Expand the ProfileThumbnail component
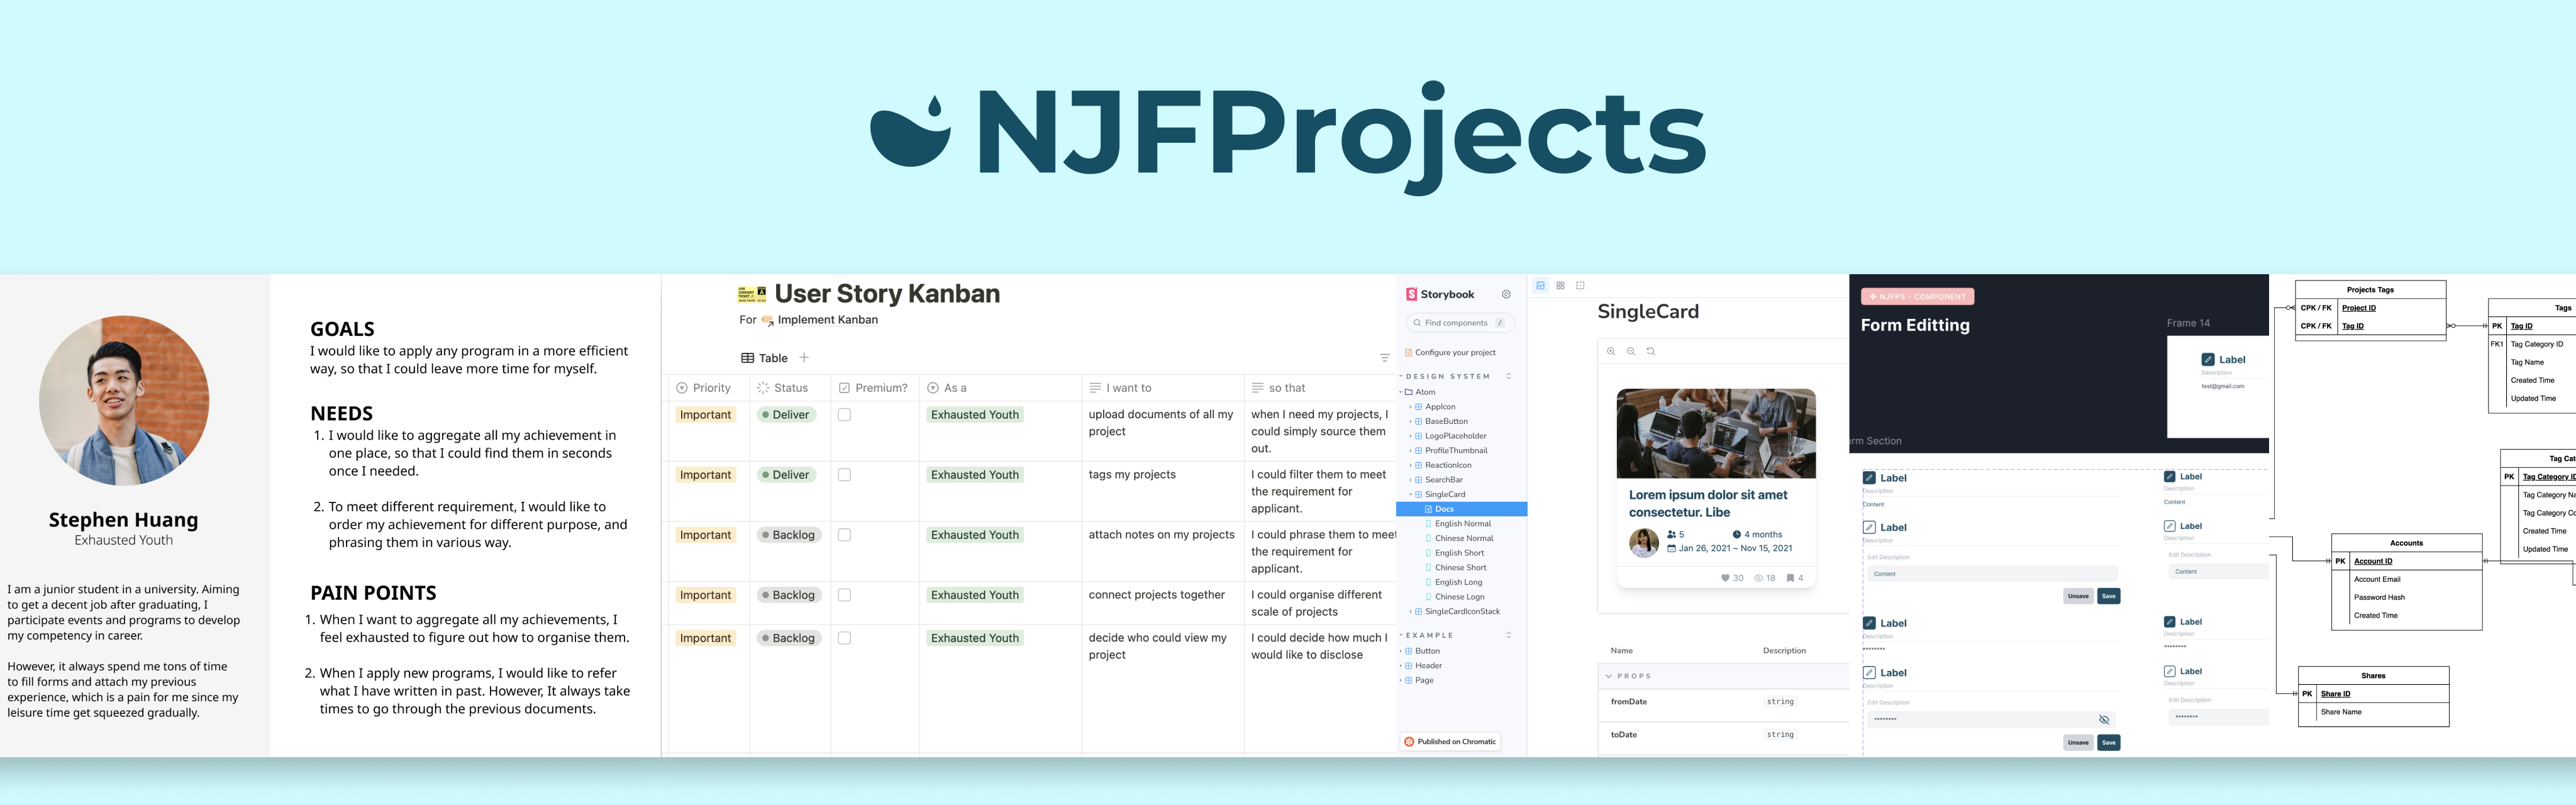 [1448, 451]
